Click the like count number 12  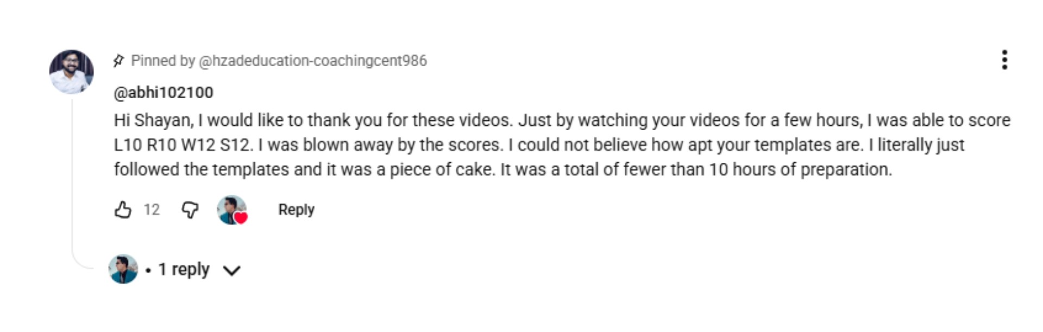(x=152, y=210)
